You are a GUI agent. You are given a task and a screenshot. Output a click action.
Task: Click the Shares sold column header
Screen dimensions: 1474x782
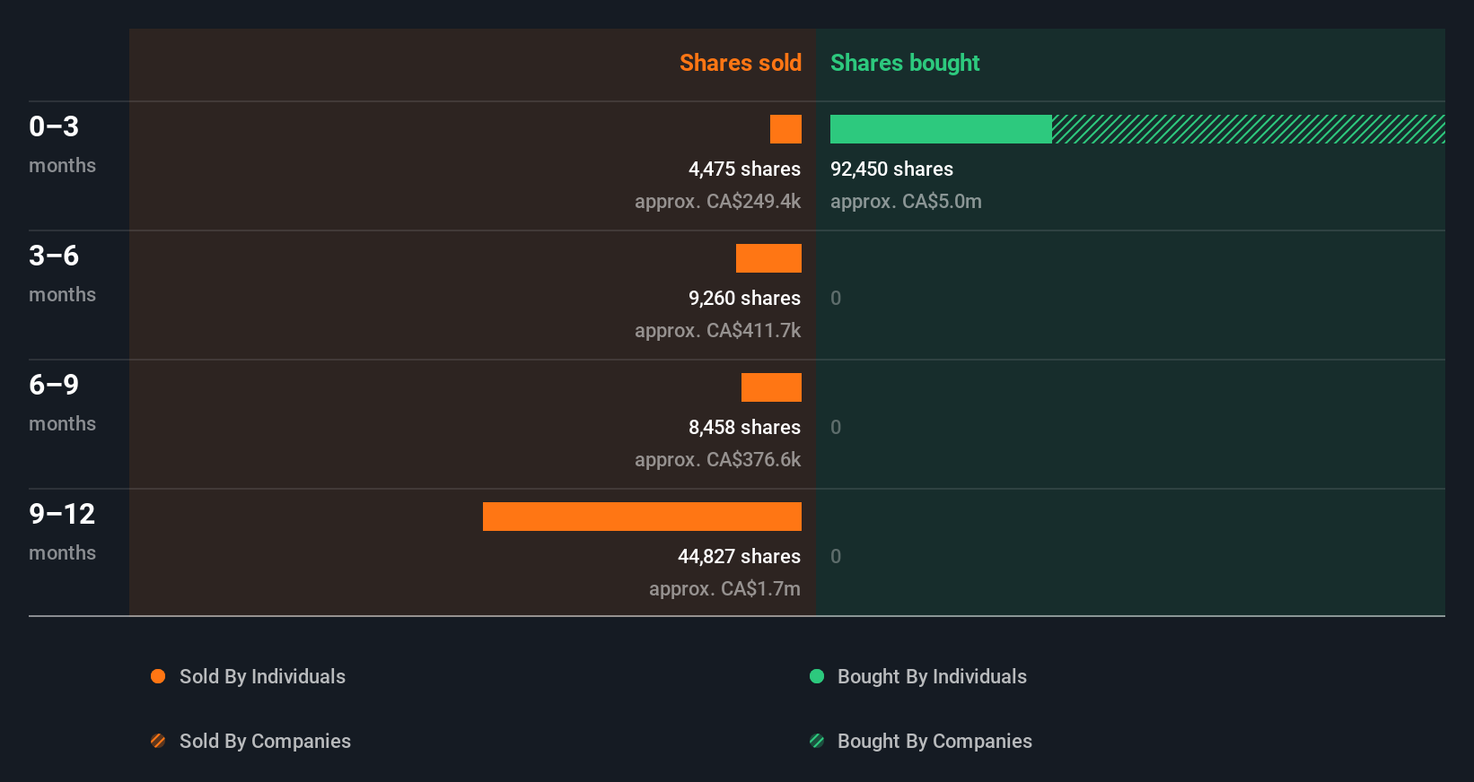741,63
